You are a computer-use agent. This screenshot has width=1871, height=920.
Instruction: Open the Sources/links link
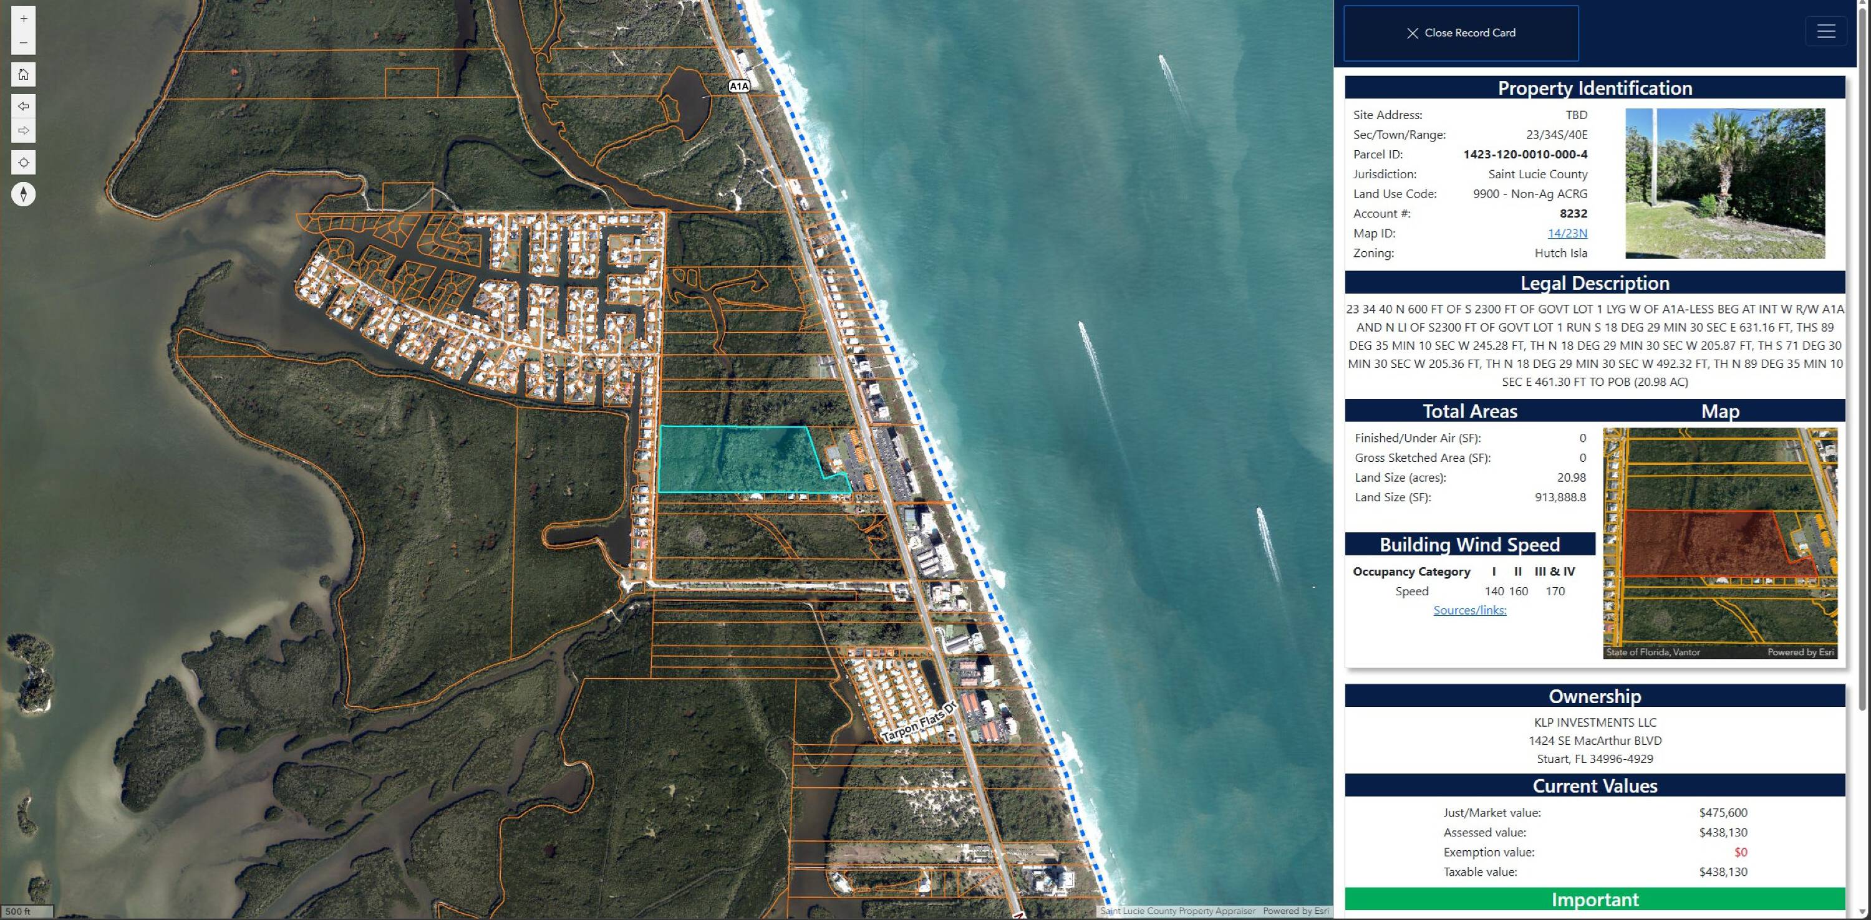point(1469,610)
